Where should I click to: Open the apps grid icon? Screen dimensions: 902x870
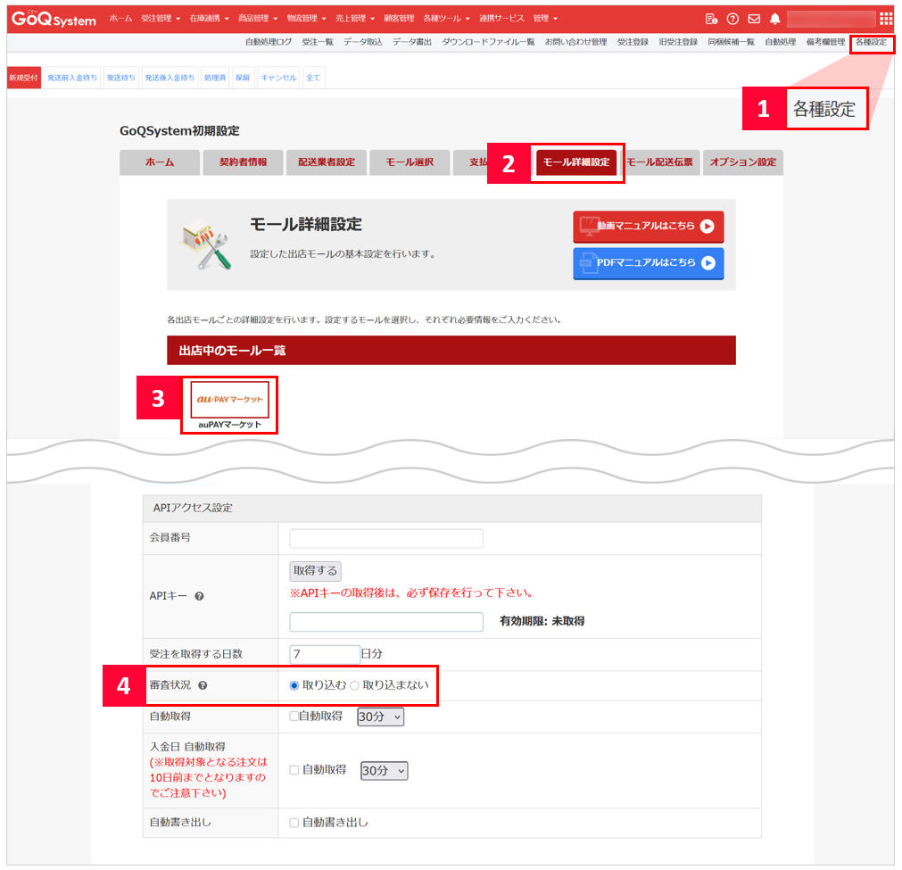885,19
